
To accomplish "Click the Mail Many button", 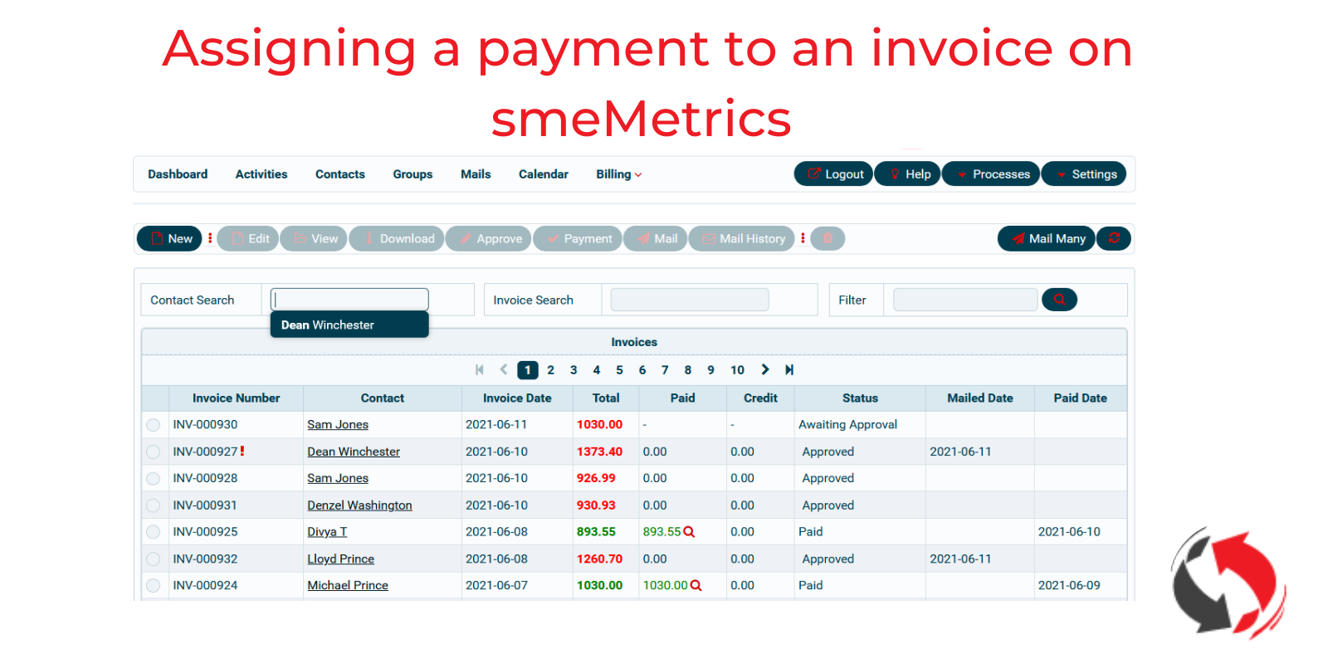I will pyautogui.click(x=1047, y=238).
